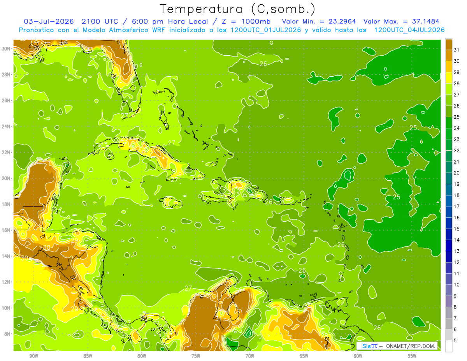467x361 pixels.
Task: Select longitude label "55W"
Action: click(412, 356)
